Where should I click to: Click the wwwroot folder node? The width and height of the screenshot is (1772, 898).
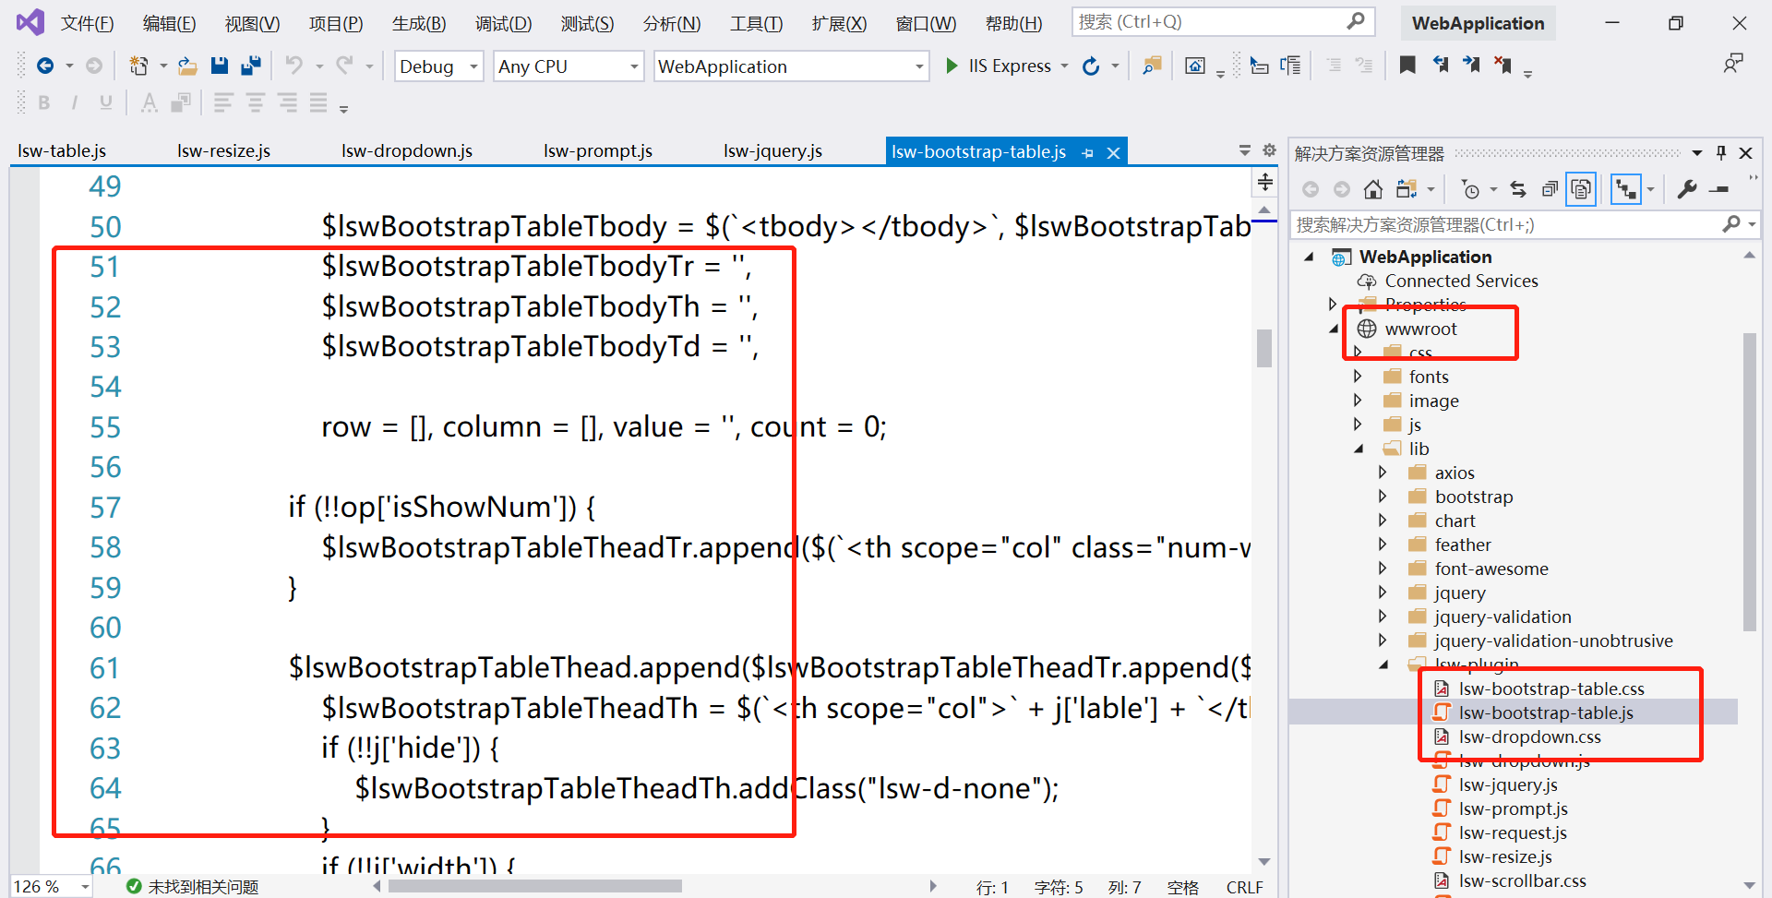(1420, 329)
